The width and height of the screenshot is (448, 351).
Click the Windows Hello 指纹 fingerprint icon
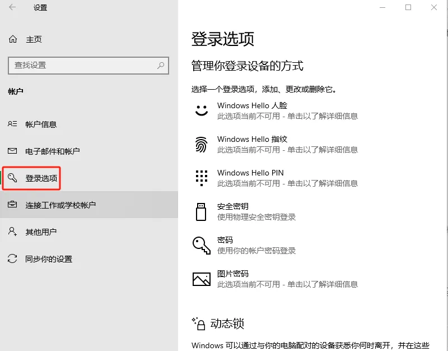(x=200, y=144)
